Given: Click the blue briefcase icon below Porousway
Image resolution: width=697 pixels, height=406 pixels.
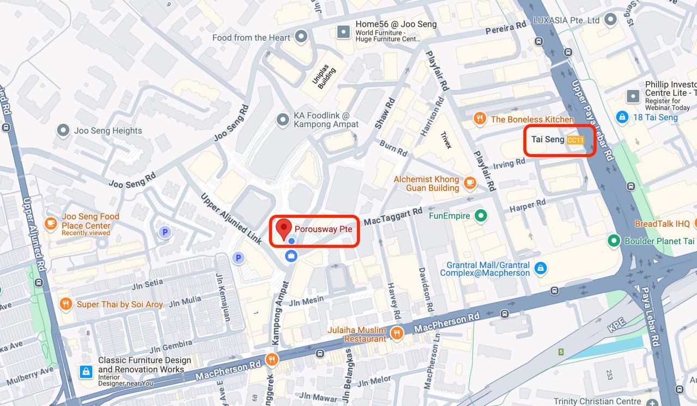Looking at the screenshot, I should pyautogui.click(x=291, y=256).
